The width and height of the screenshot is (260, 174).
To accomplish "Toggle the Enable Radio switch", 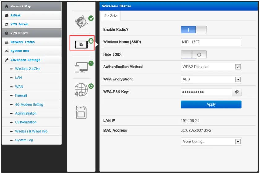I will tap(194, 29).
